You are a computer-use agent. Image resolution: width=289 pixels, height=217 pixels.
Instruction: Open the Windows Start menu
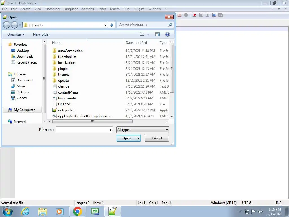8,211
